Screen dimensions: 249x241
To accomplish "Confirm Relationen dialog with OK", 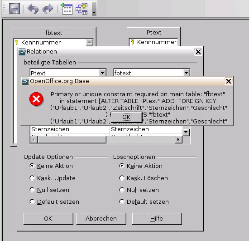I will tap(48, 219).
